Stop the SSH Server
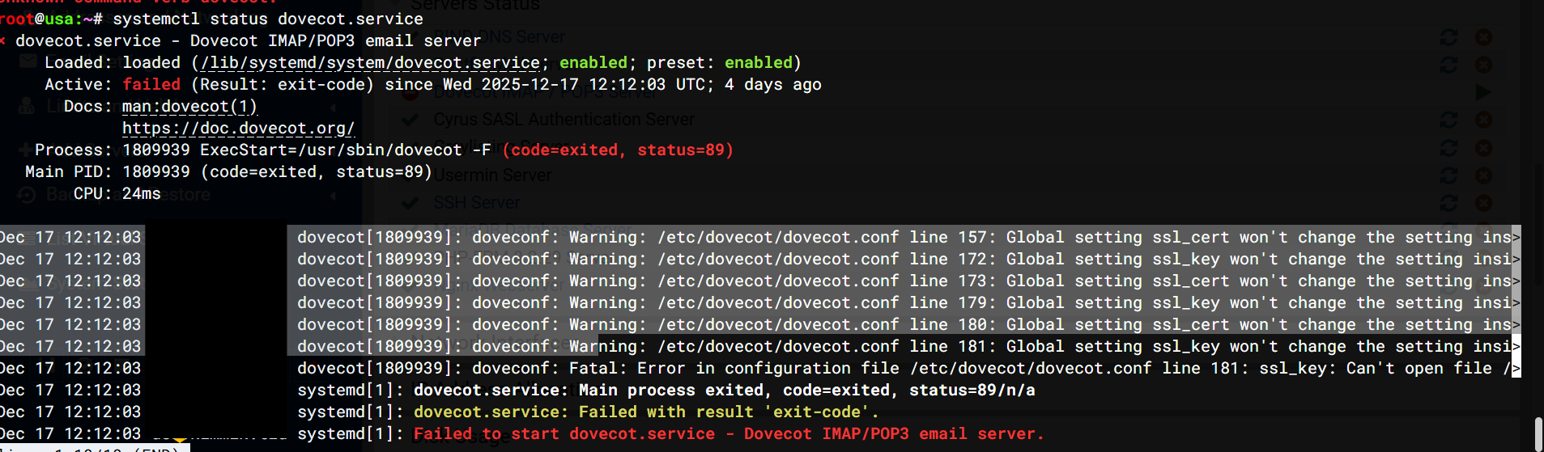This screenshot has height=452, width=1544. (1483, 202)
